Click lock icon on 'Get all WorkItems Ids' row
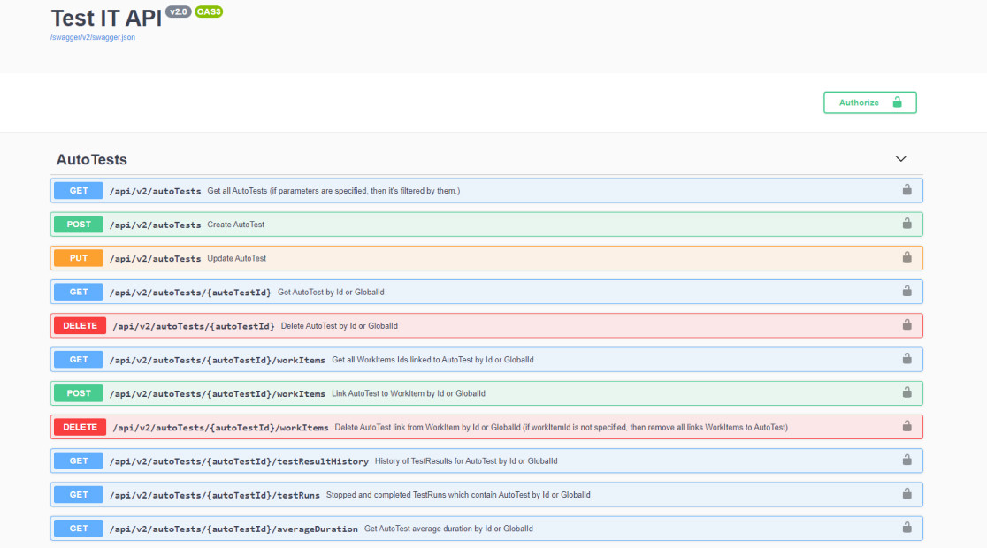This screenshot has height=548, width=987. (907, 358)
